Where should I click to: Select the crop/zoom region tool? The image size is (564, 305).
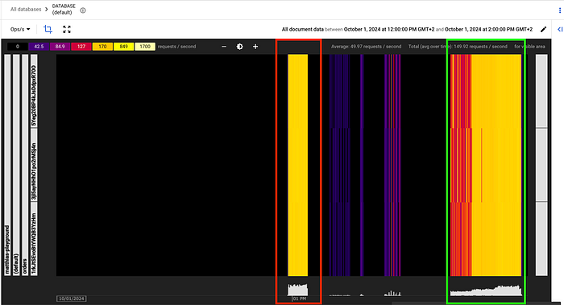click(48, 29)
